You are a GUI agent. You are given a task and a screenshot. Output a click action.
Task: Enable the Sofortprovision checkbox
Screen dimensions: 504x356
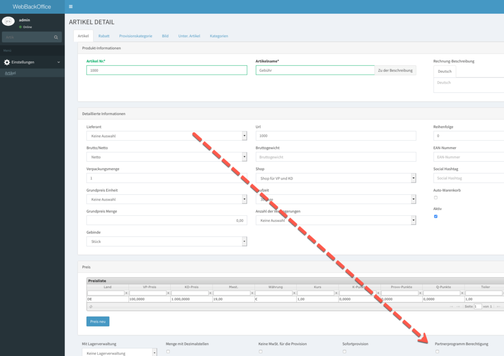pos(345,352)
